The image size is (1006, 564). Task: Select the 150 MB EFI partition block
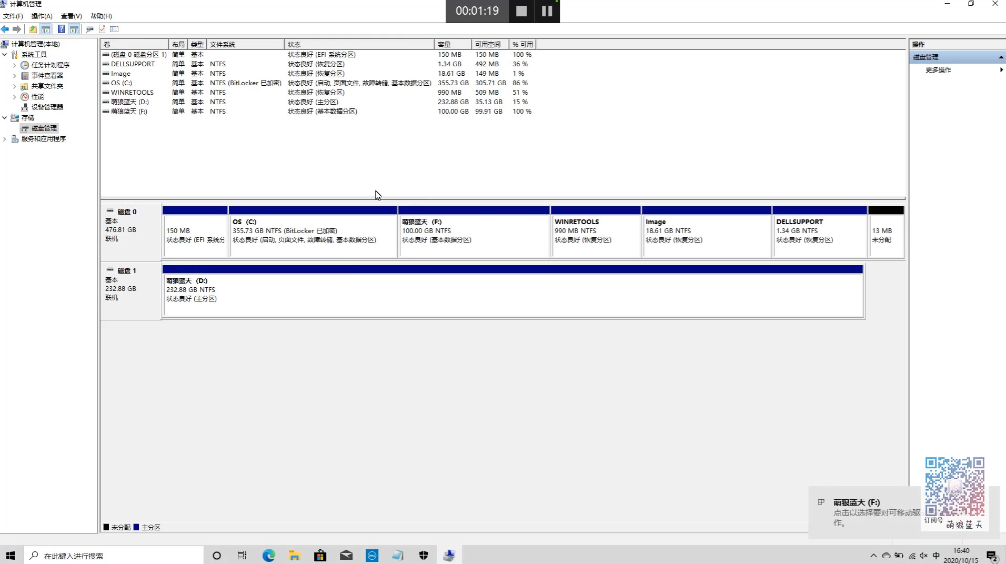(x=195, y=231)
